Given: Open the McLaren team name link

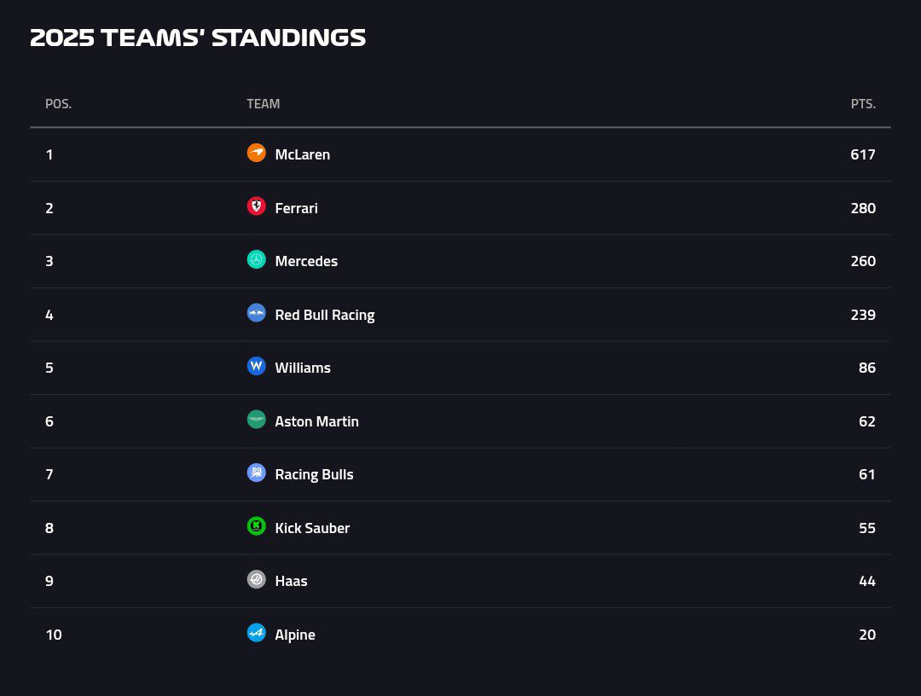Looking at the screenshot, I should 302,154.
